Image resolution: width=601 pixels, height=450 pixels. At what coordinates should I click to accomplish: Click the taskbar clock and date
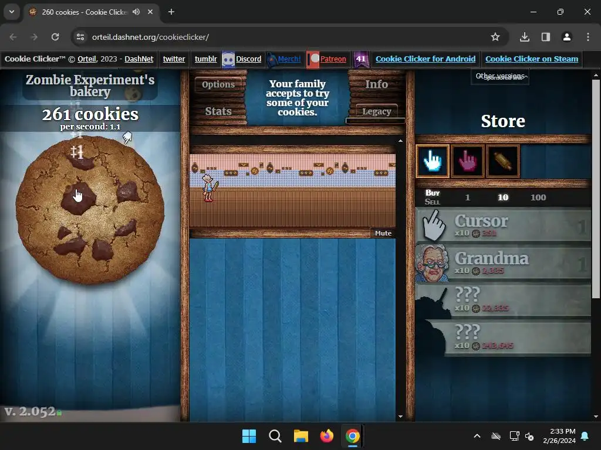point(559,436)
